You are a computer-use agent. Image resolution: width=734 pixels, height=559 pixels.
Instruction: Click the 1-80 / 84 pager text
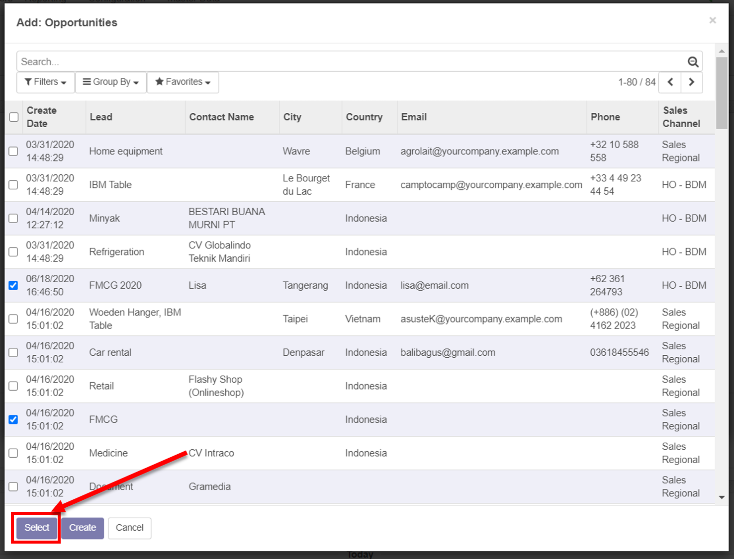coord(637,82)
